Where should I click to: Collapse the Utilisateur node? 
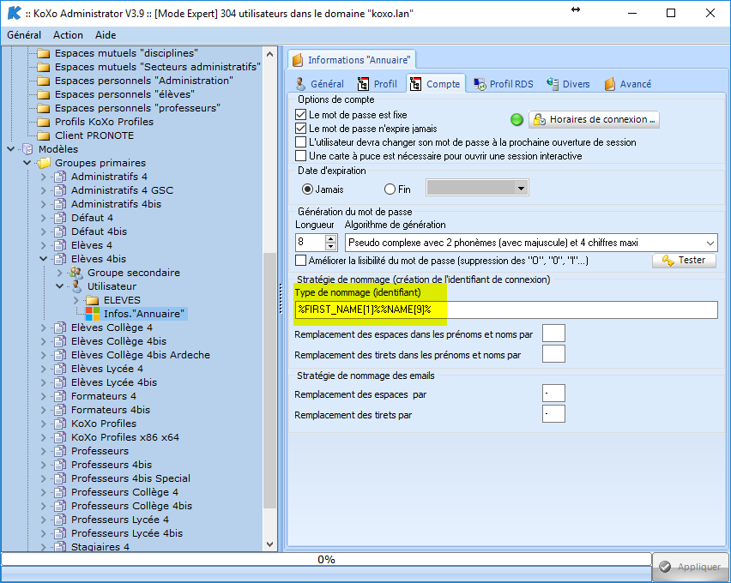[60, 286]
